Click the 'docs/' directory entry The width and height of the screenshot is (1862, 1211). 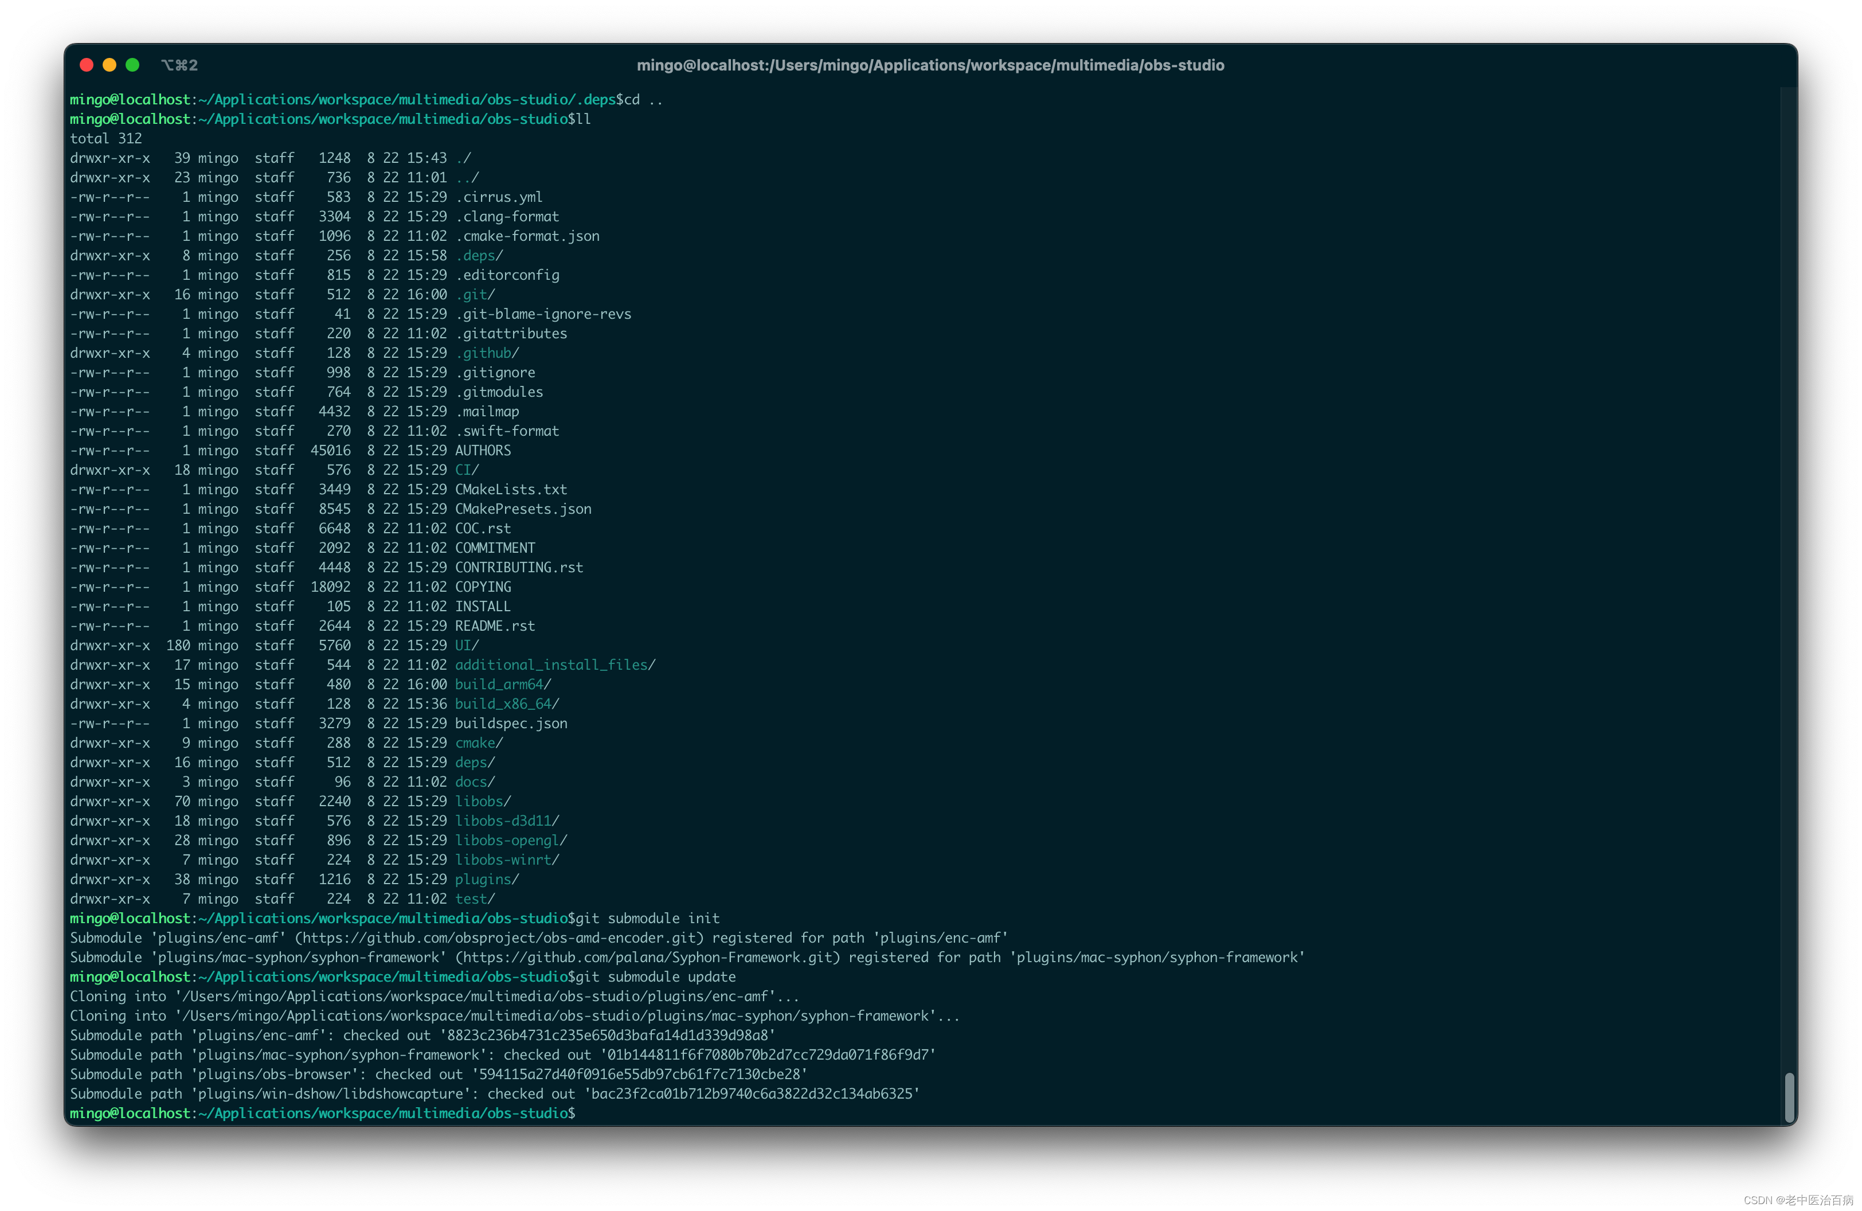pyautogui.click(x=475, y=782)
